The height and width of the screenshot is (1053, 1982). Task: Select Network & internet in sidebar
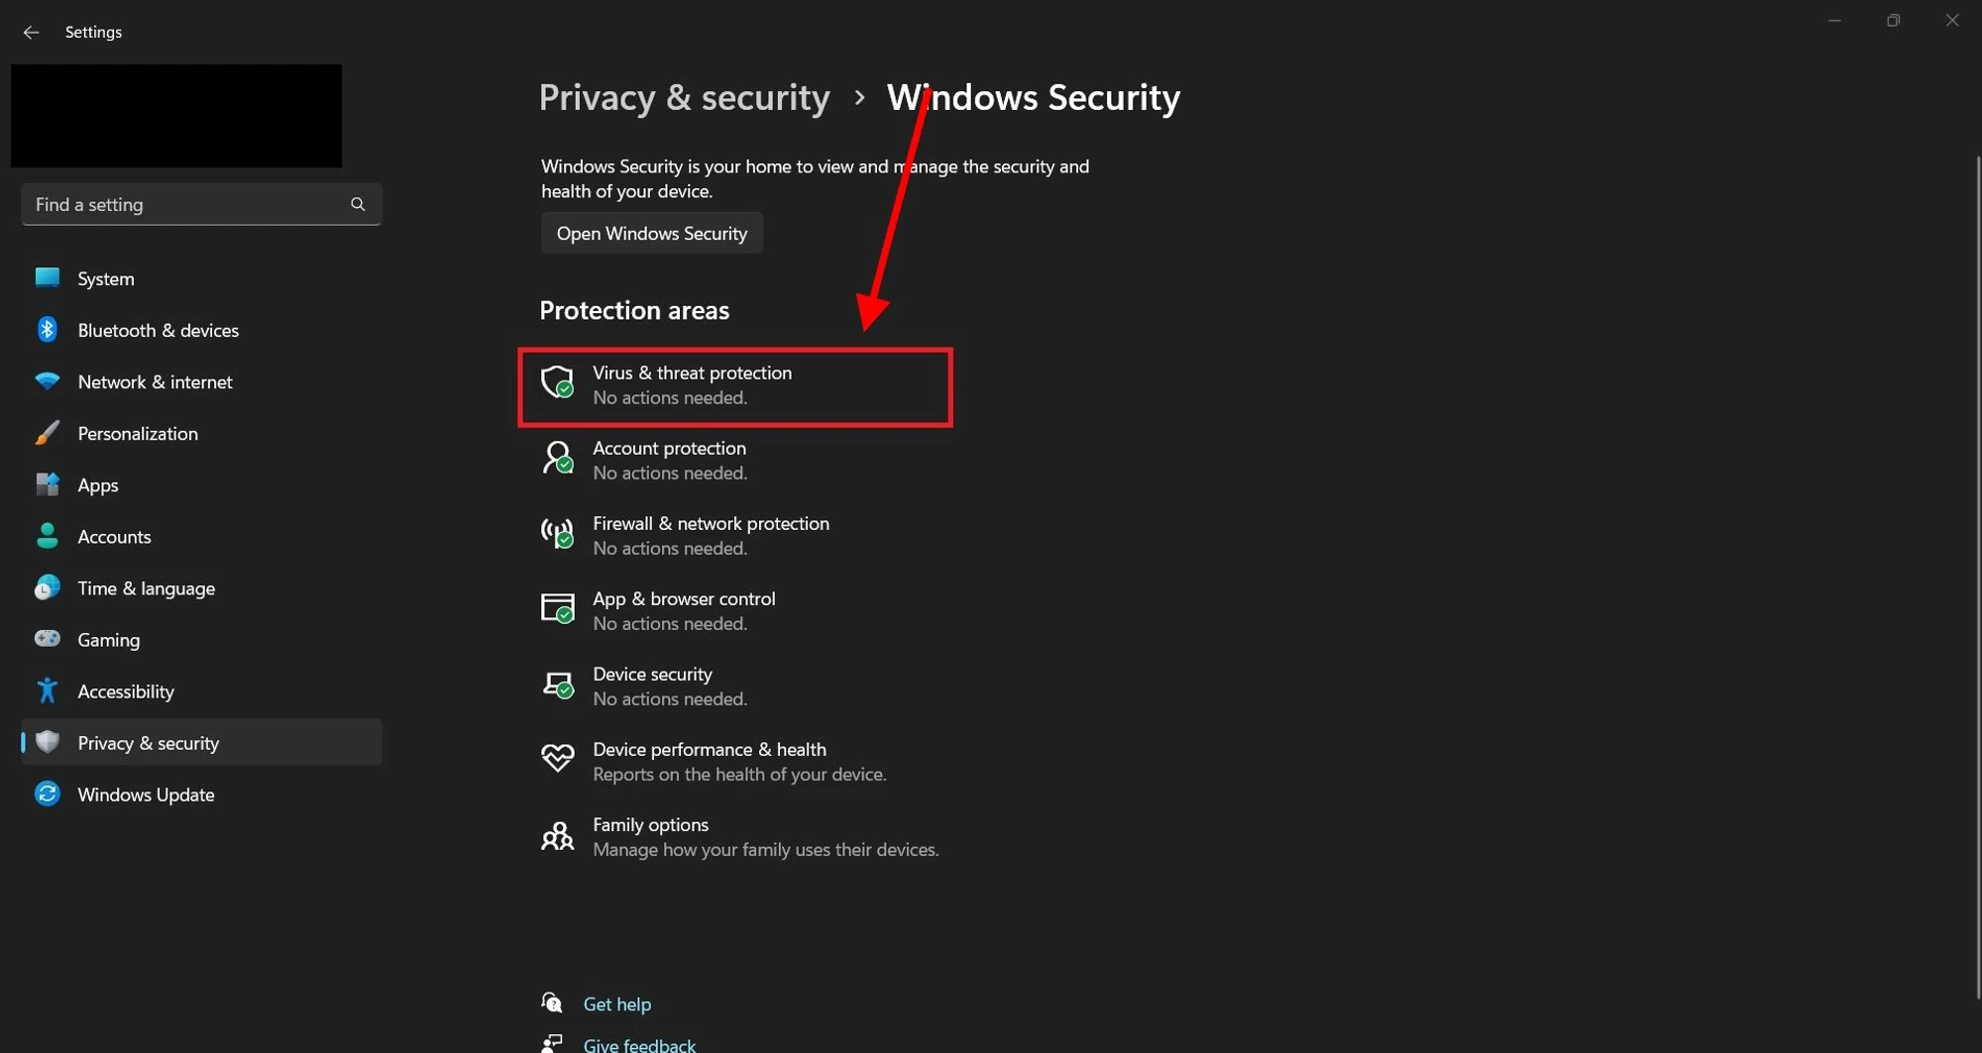[x=155, y=381]
